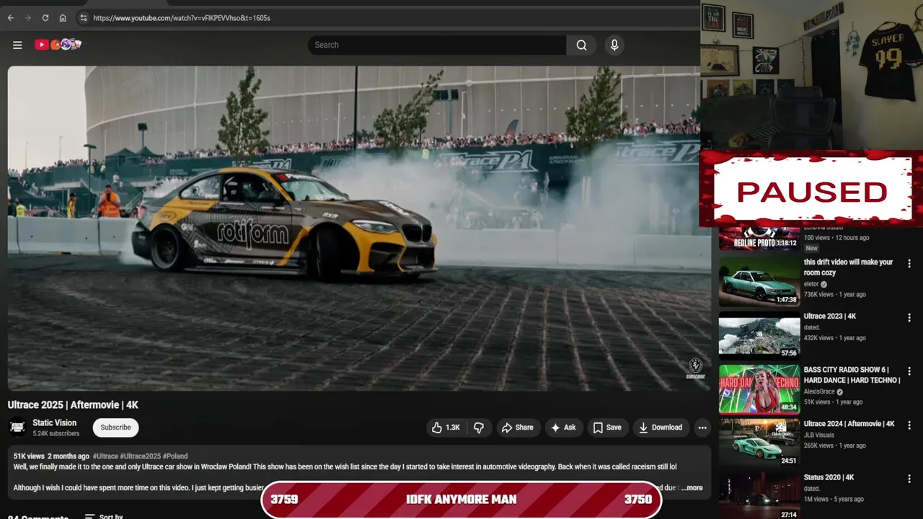Screen dimensions: 923x519
Task: Open the YouTube hamburger guide menu
Action: [17, 45]
